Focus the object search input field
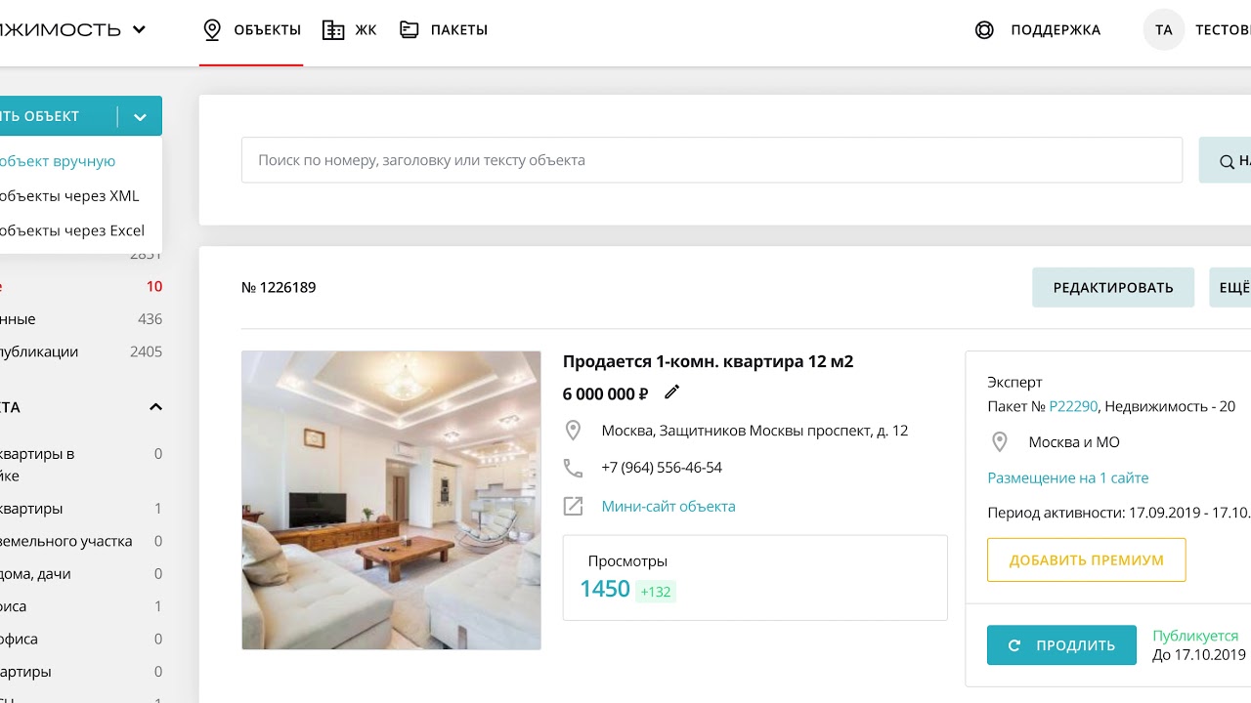 (x=712, y=160)
